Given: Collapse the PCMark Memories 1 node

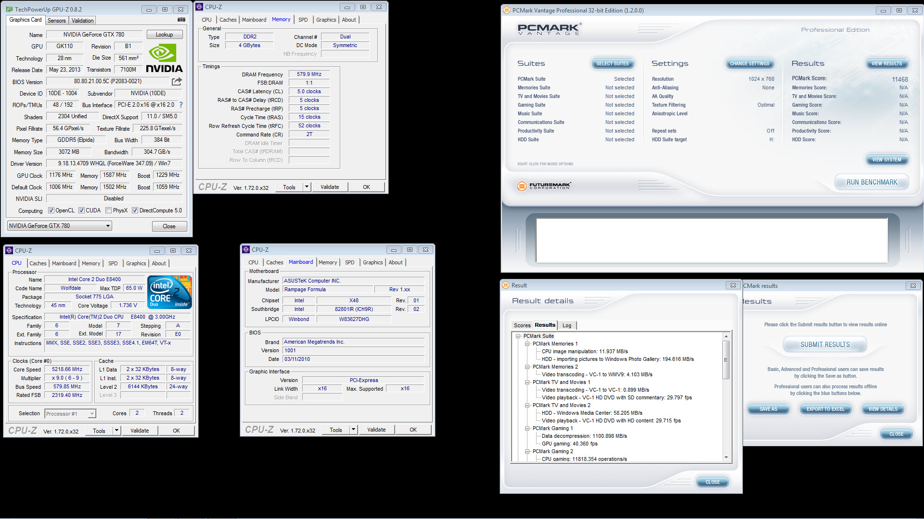Looking at the screenshot, I should [527, 344].
